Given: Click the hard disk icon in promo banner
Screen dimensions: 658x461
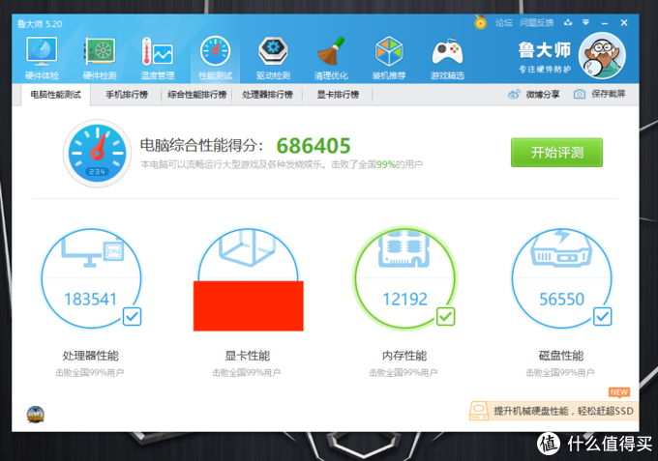Looking at the screenshot, I should tap(479, 411).
